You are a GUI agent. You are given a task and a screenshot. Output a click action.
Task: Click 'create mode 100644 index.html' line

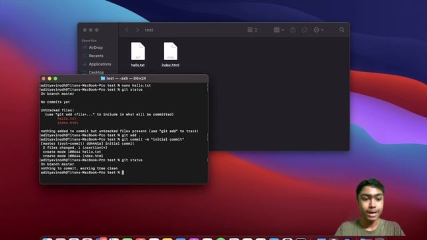[73, 156]
